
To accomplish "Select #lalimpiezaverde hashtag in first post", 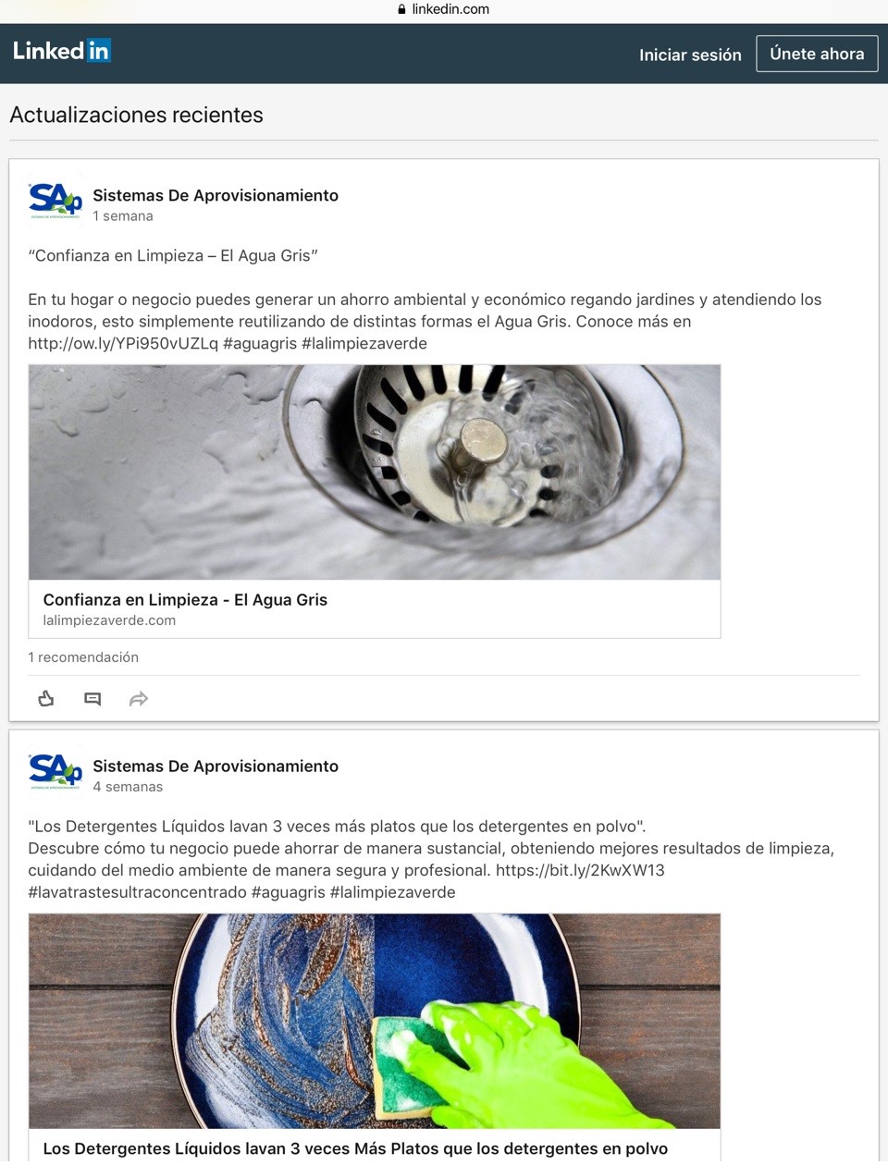I will (364, 343).
